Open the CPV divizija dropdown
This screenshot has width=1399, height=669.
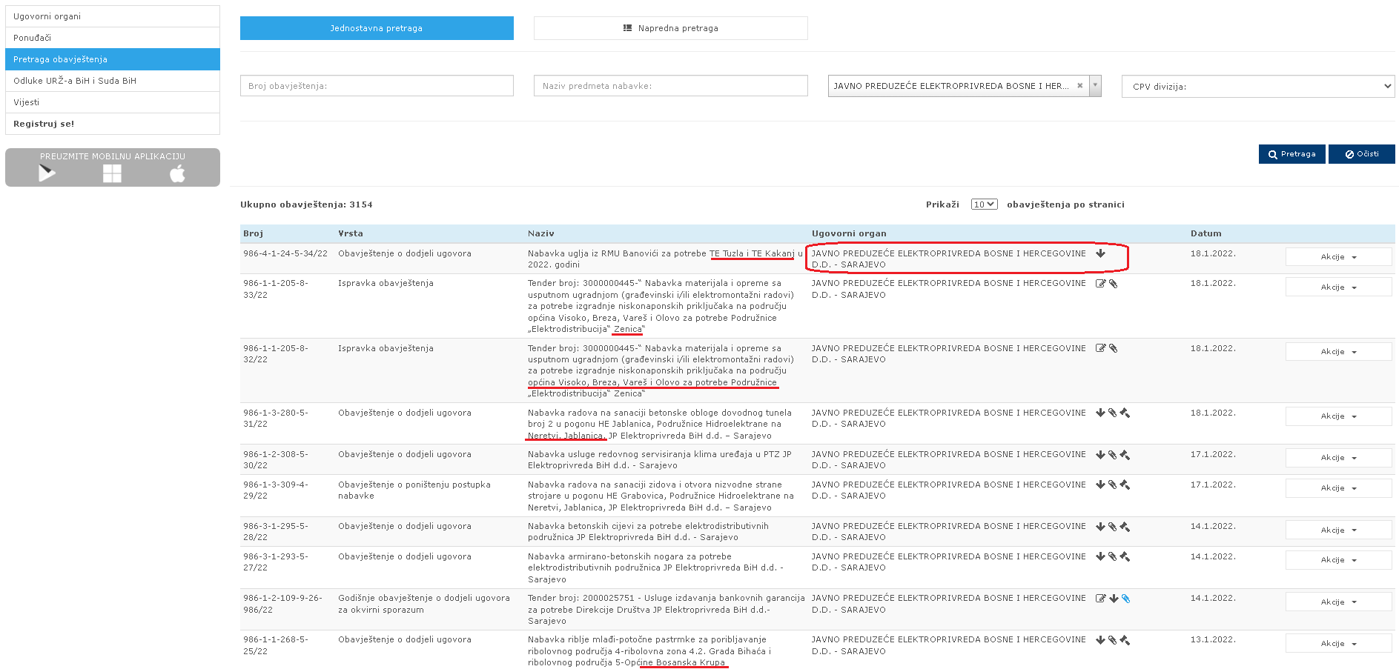coord(1258,86)
